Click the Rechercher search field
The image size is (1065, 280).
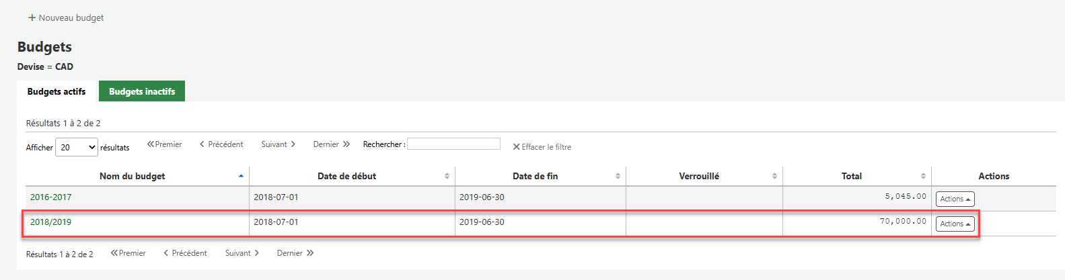(453, 144)
